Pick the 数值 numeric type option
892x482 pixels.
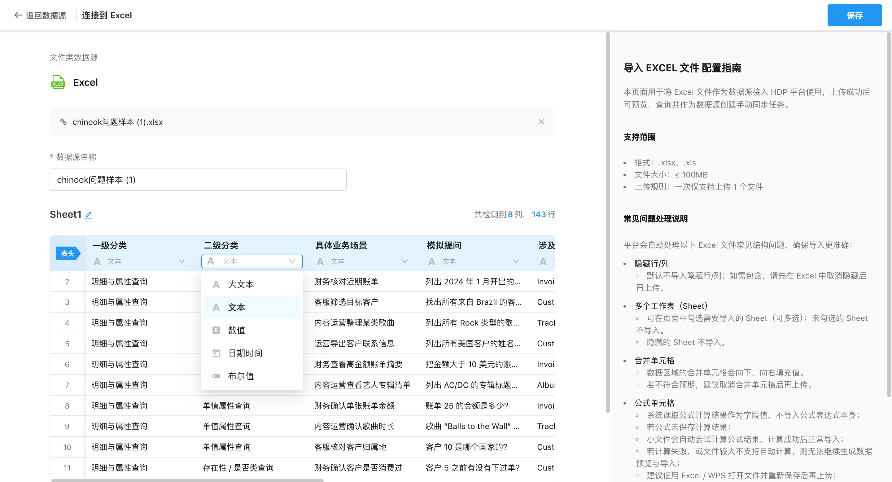pyautogui.click(x=252, y=330)
